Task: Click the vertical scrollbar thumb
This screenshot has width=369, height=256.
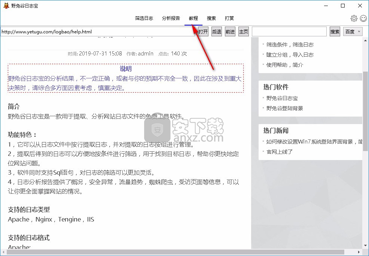Action: (x=365, y=111)
